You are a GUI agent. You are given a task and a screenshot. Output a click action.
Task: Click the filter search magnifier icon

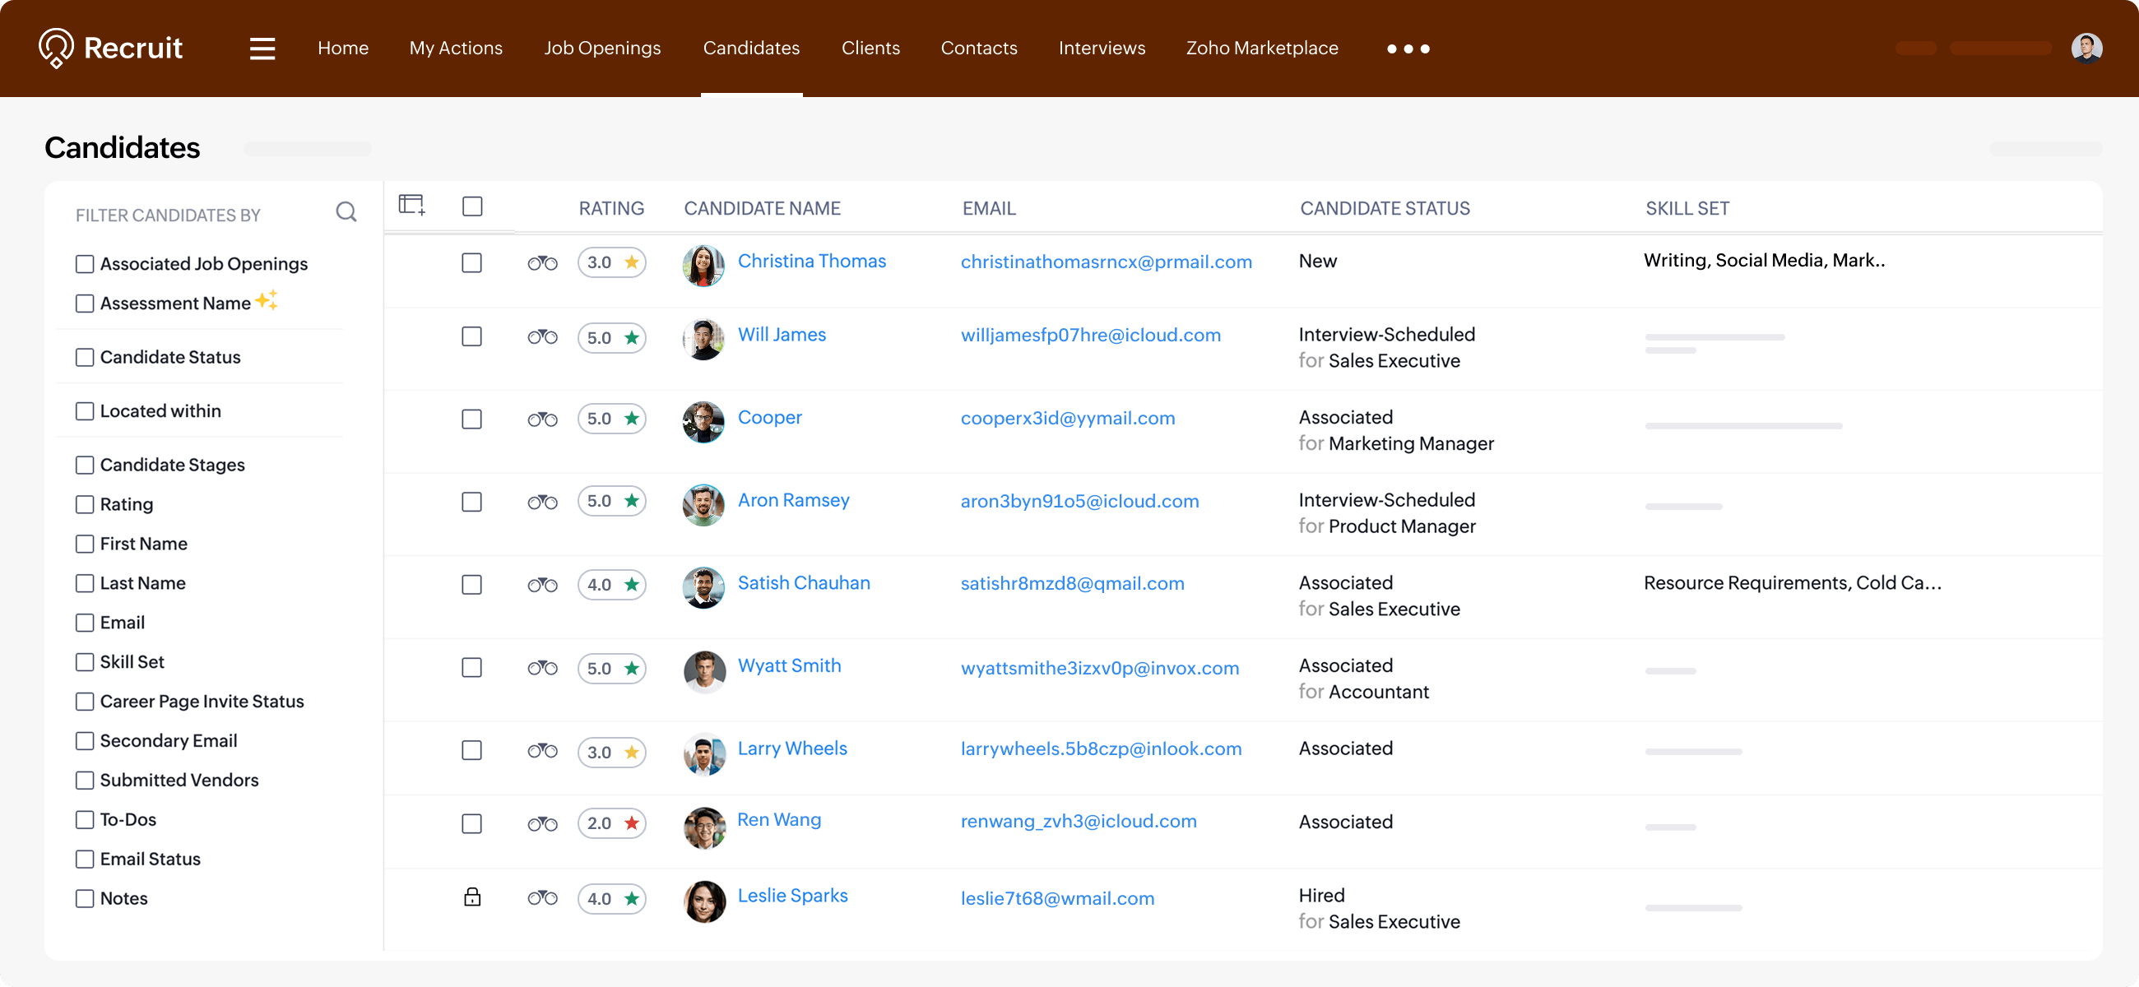tap(346, 212)
